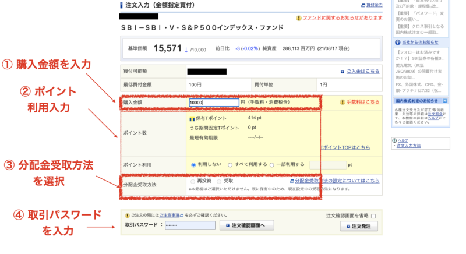Click the T-Point logo icon beside 保有Tポイント
Screen dimensions: 466x254
pos(192,119)
